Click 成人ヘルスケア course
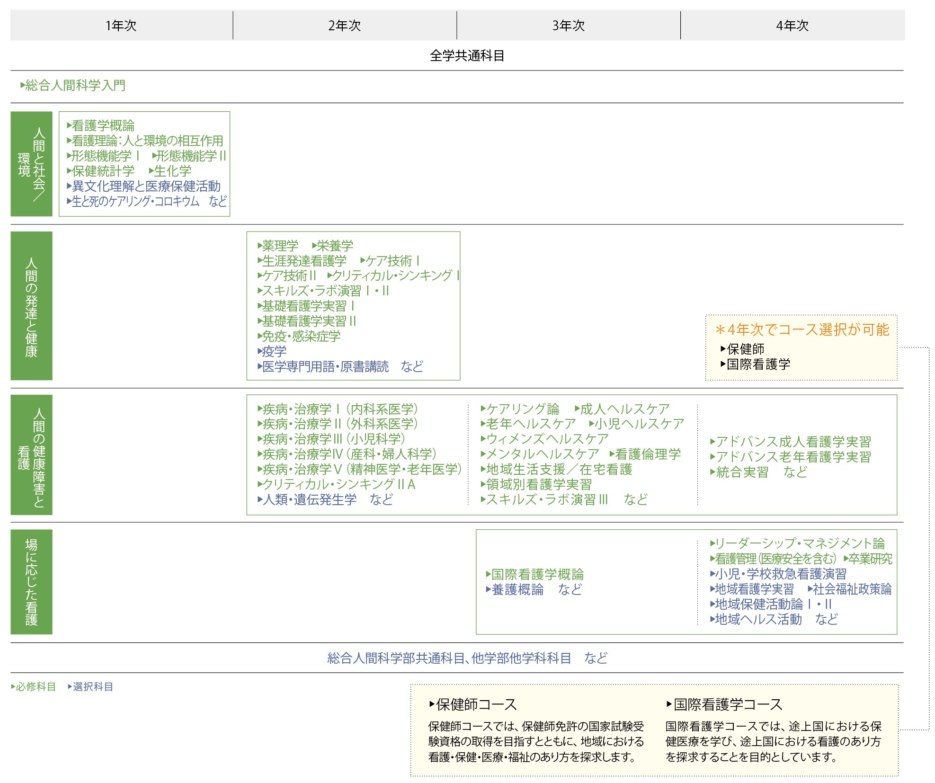935x783 pixels. click(x=623, y=409)
